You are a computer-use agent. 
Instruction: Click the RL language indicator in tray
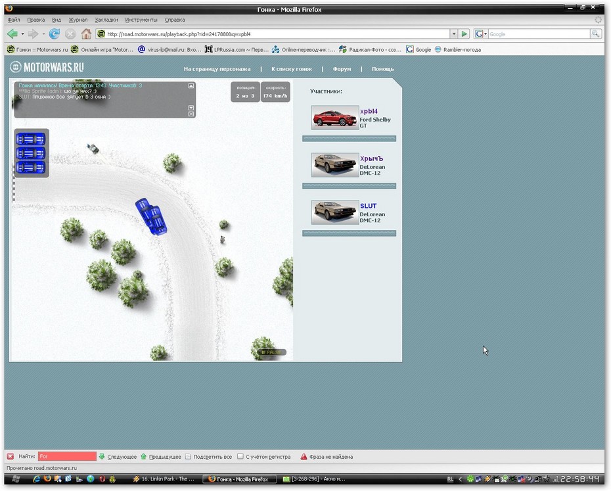click(x=451, y=479)
